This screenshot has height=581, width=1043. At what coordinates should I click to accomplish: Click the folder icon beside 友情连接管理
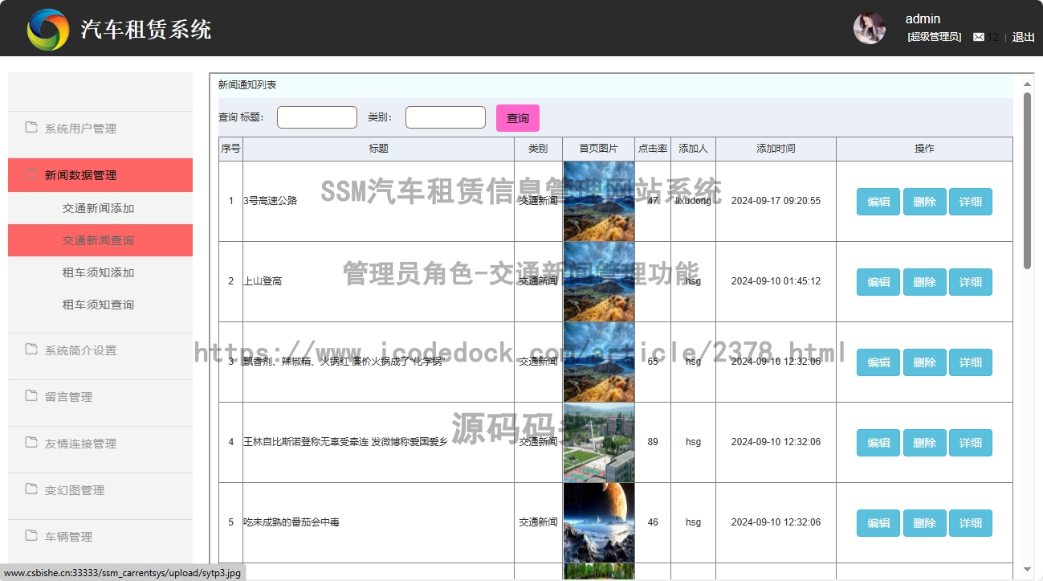click(x=31, y=442)
